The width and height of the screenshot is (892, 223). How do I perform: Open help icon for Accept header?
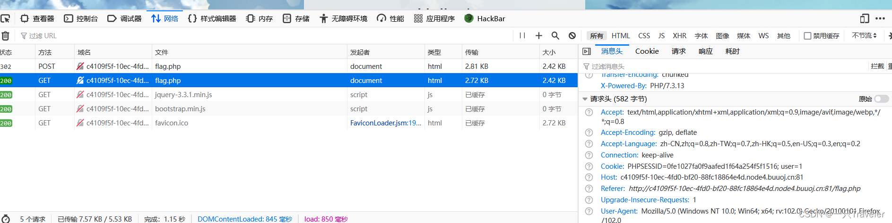589,112
